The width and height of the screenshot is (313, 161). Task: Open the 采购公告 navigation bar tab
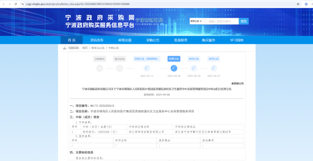[153, 40]
